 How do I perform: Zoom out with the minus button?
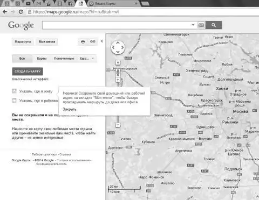(118, 125)
